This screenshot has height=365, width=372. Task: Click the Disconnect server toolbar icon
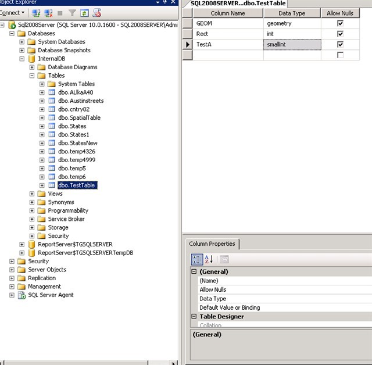pos(49,12)
